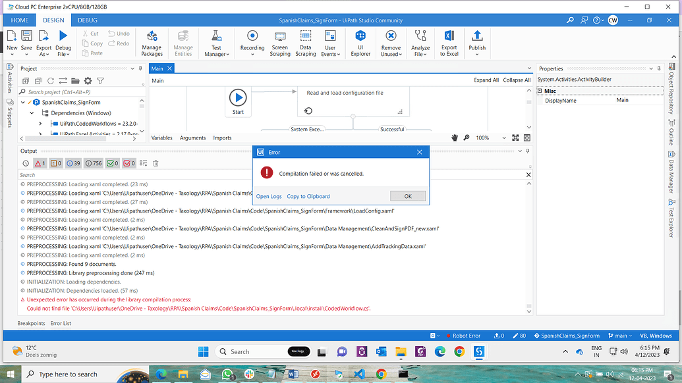Refresh the Project panel
This screenshot has height=383, width=682.
tap(51, 81)
